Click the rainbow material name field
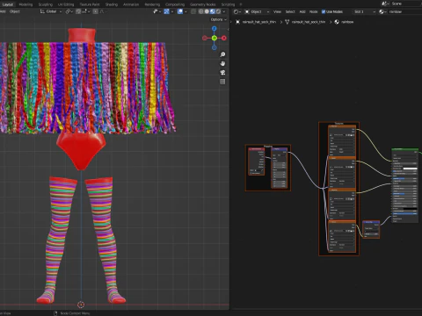The width and height of the screenshot is (422, 316). point(405,11)
